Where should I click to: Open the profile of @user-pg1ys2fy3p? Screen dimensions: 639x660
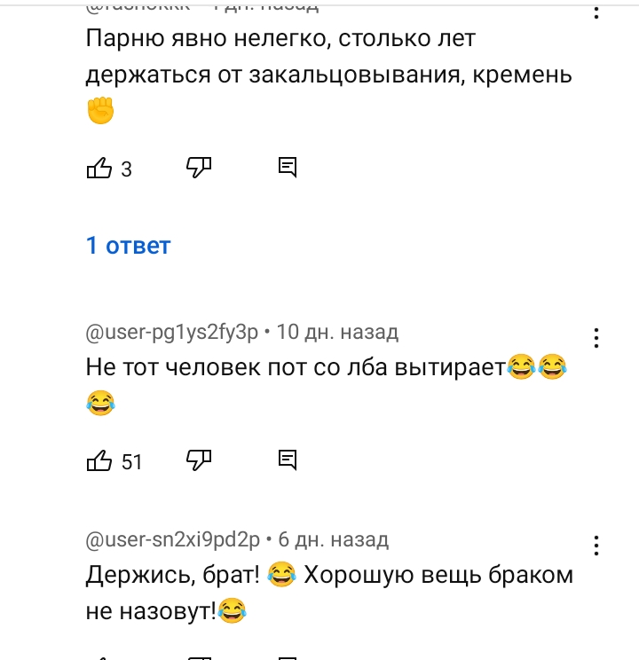coord(172,333)
